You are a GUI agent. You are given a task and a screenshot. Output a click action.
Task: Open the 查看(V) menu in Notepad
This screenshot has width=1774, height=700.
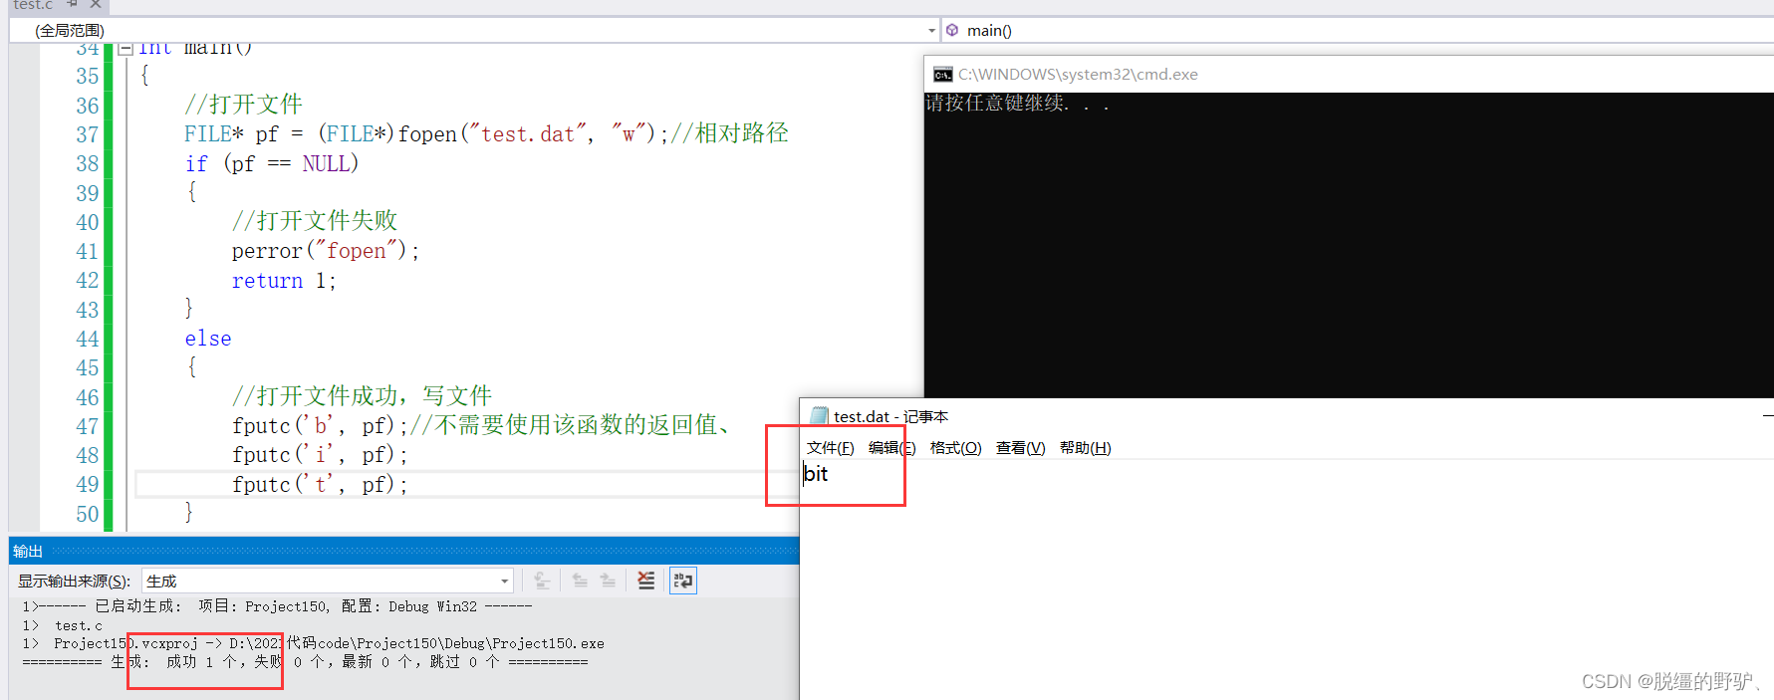click(x=1020, y=448)
